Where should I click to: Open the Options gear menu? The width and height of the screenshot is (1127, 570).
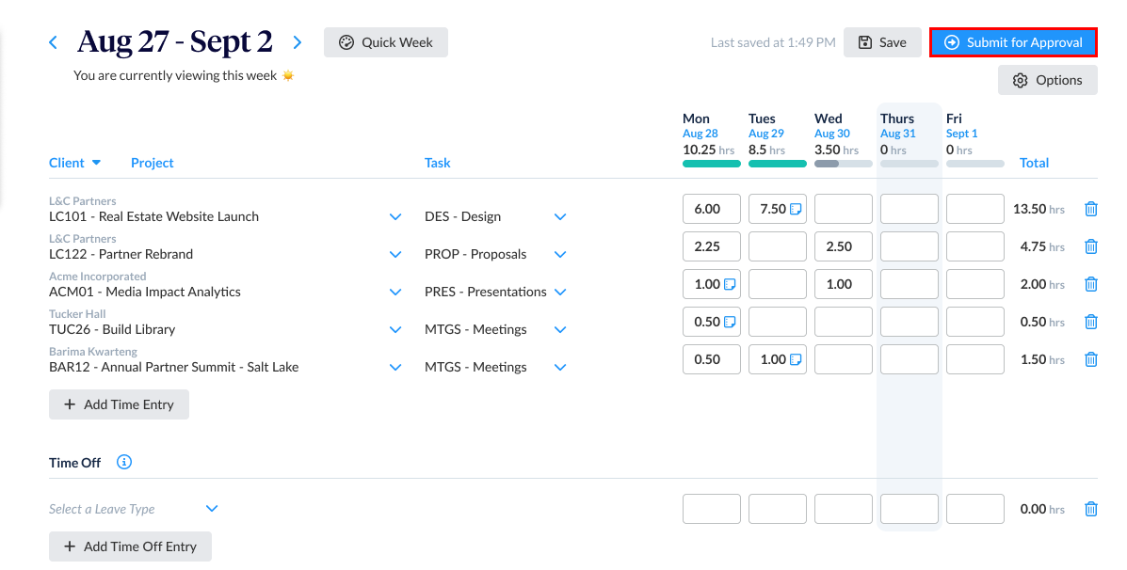click(1048, 80)
